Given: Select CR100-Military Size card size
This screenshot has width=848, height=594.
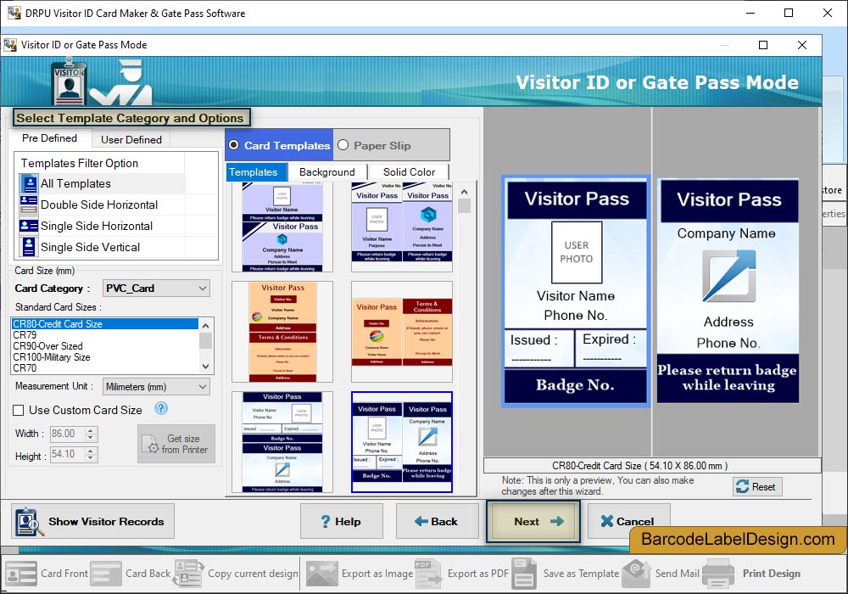Looking at the screenshot, I should (105, 357).
